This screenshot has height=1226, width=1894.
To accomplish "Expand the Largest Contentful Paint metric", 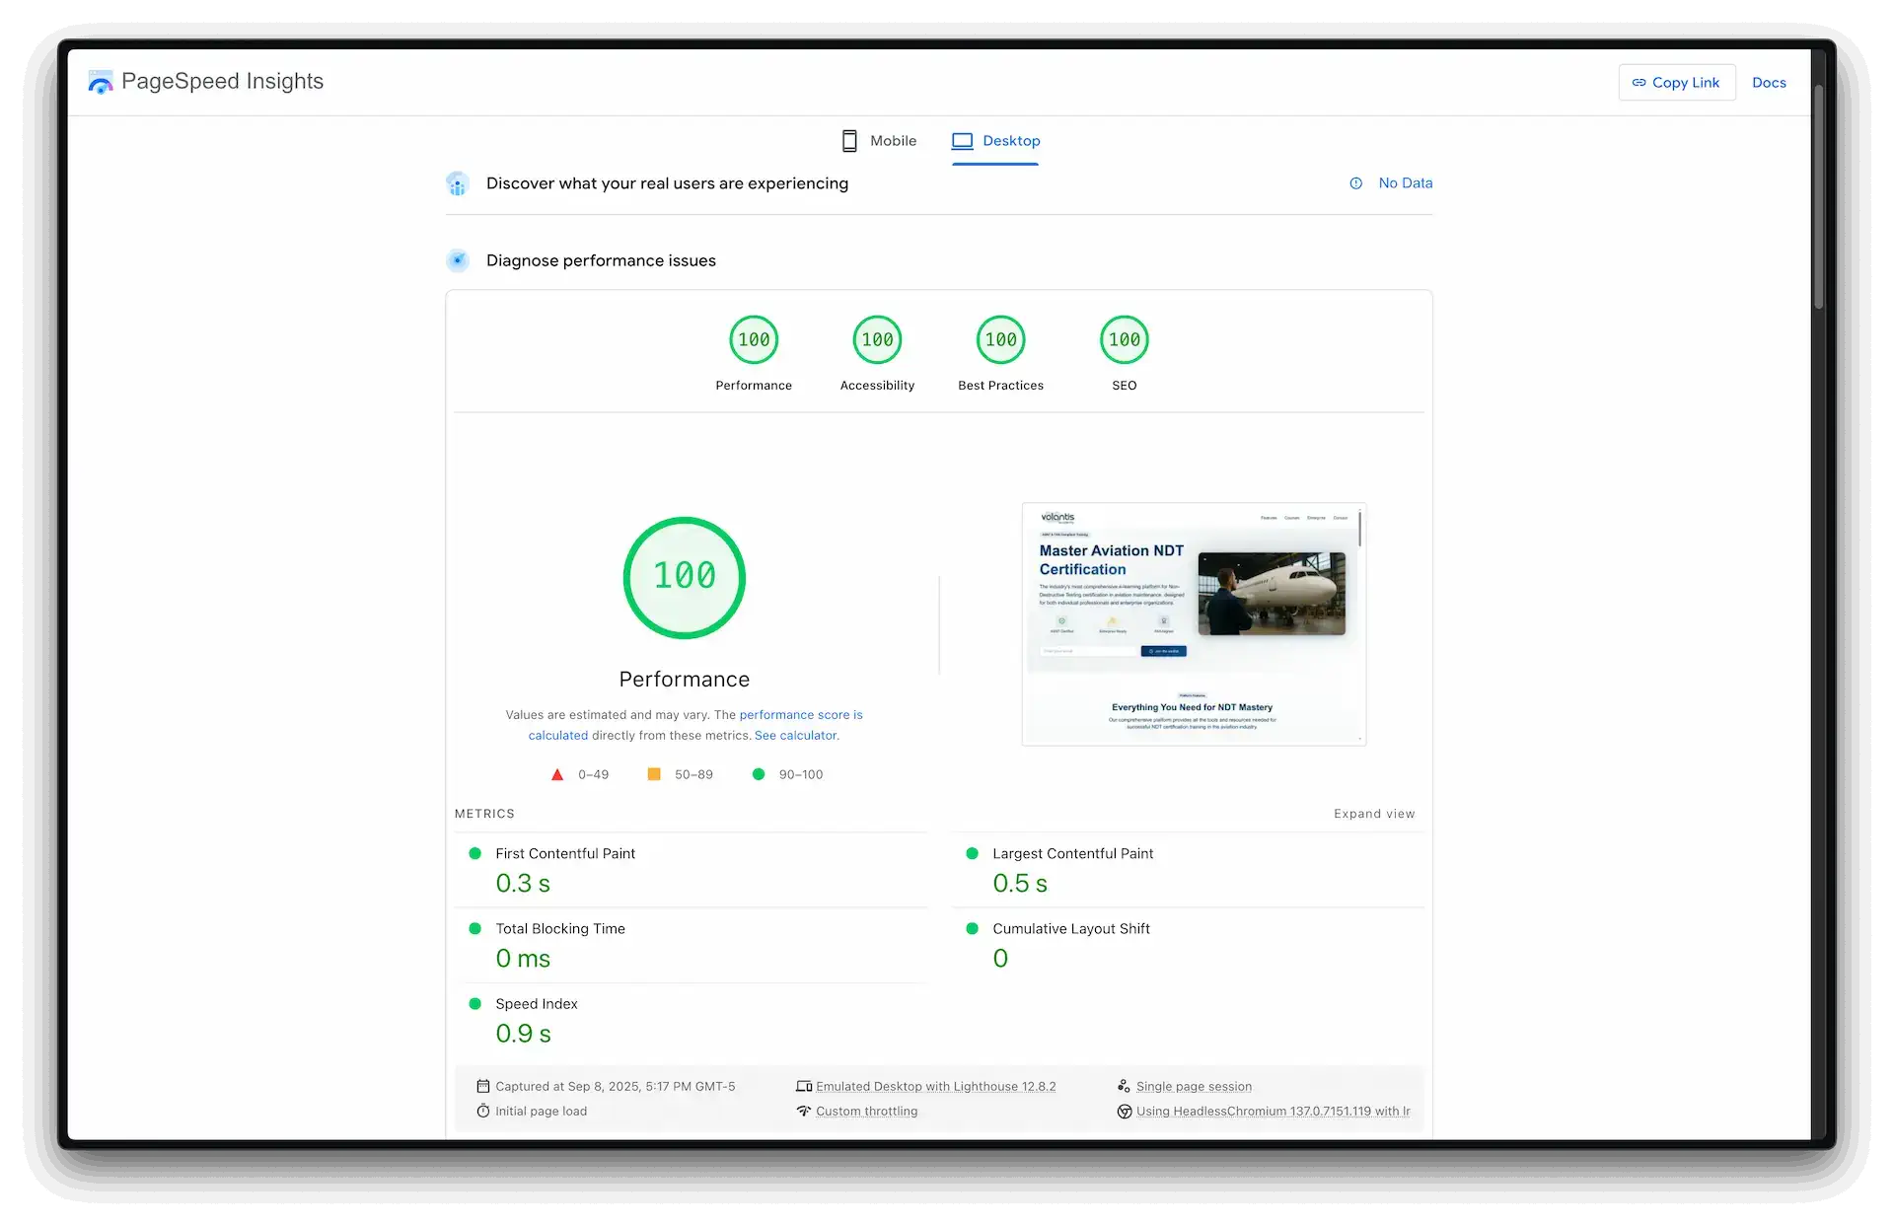I will click(1072, 854).
